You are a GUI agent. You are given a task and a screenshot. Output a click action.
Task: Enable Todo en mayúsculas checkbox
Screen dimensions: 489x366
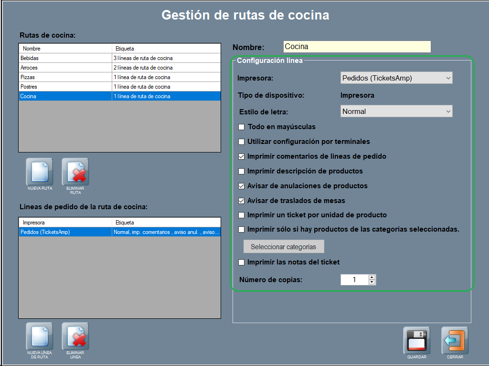(242, 127)
